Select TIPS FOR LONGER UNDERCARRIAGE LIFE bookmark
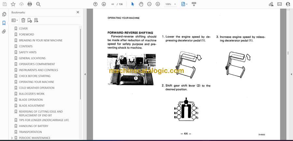Screen dimensions: 293x141 44,120
